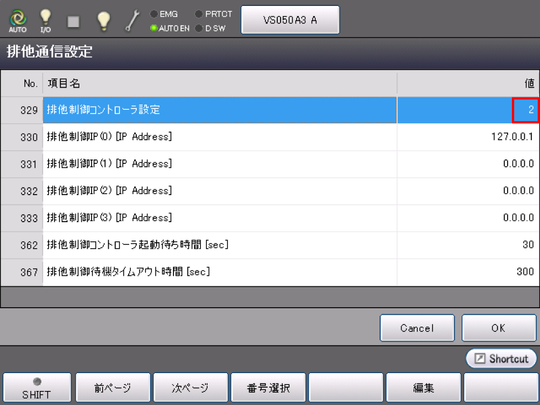The image size is (540, 405).
Task: Click the AUTO mode icon
Action: [17, 21]
